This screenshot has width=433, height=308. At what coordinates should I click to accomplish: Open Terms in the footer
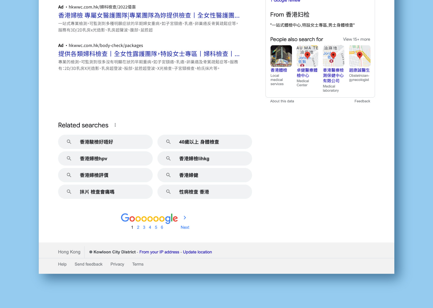(138, 264)
